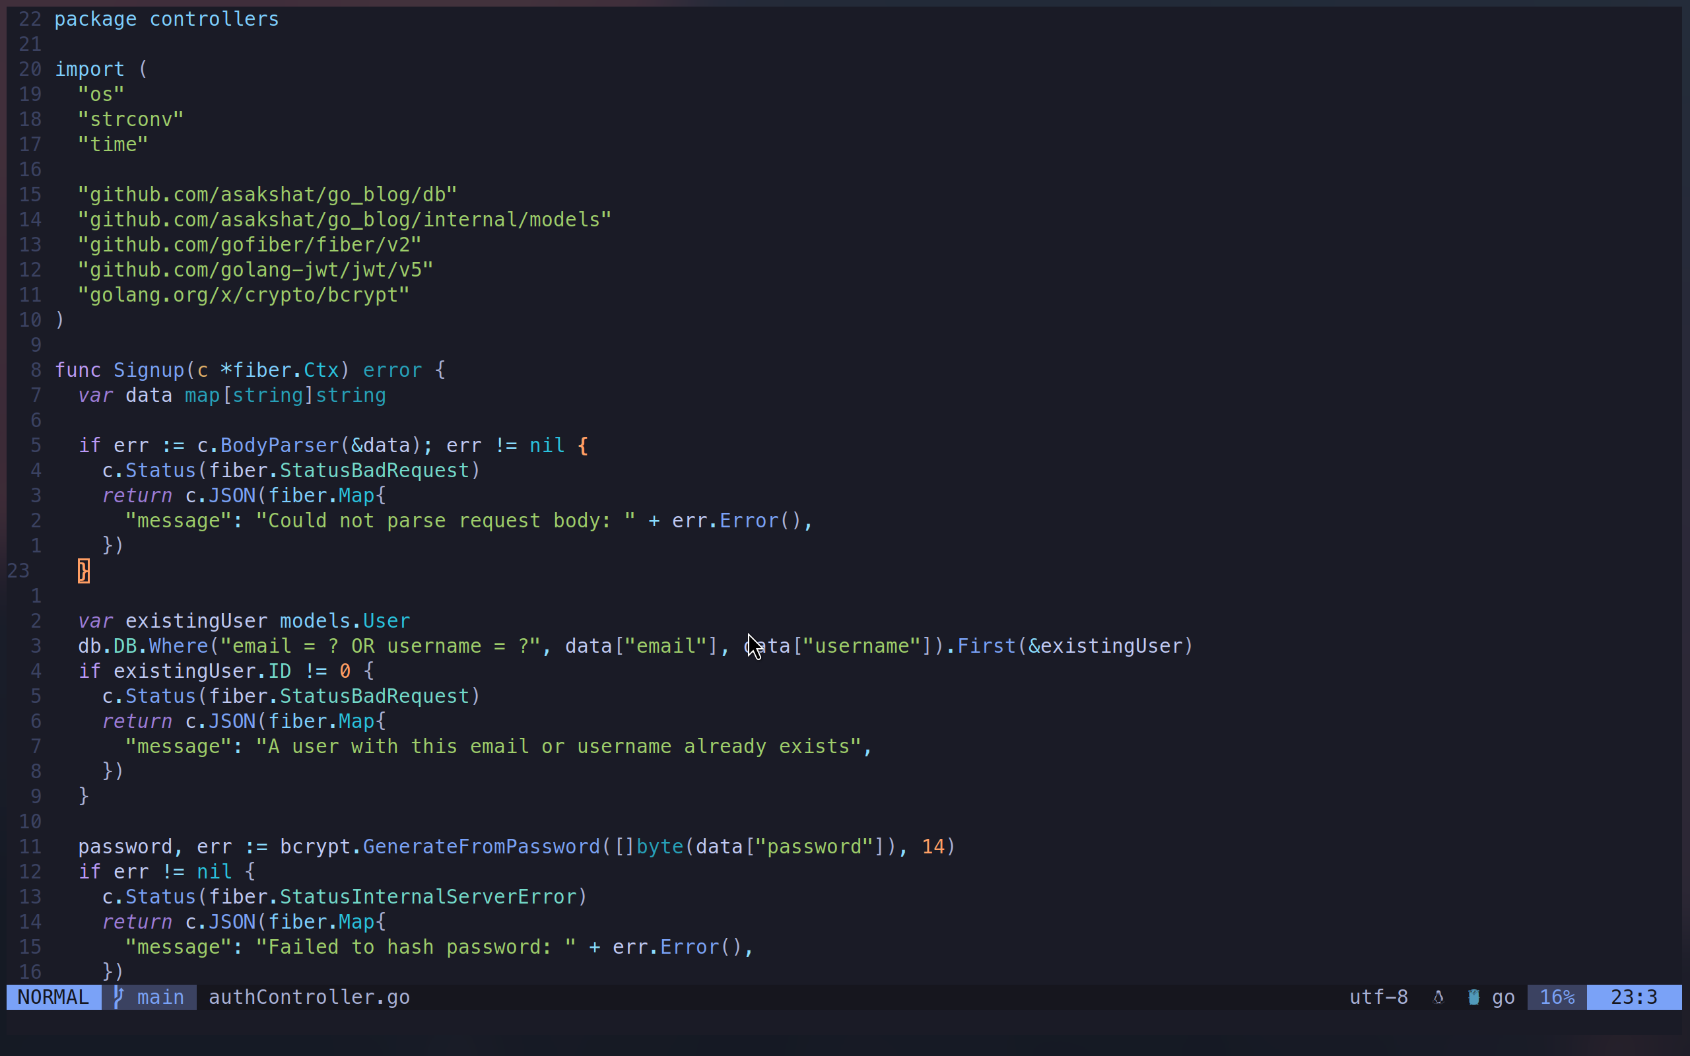
Task: Click the "strconv" import string
Action: point(131,119)
